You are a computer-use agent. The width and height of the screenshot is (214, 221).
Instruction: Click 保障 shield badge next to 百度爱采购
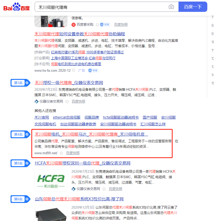click(105, 25)
